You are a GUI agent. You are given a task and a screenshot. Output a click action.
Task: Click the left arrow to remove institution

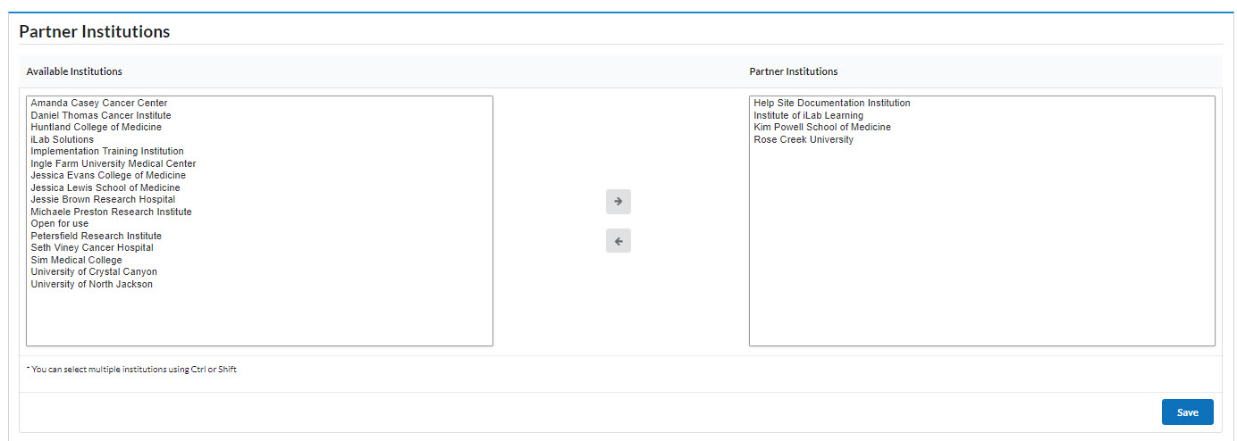pos(618,241)
